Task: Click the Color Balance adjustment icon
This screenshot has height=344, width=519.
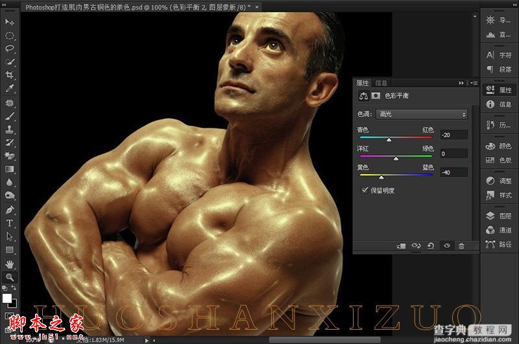Action: pos(363,96)
